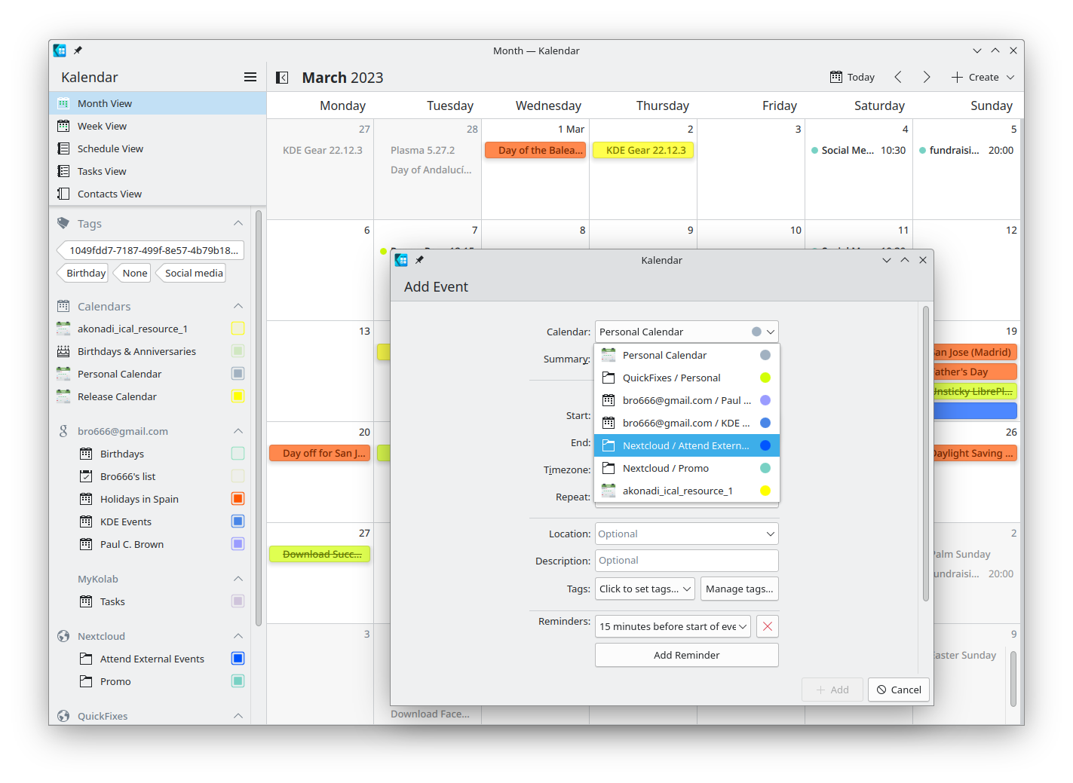Open Click to set tags dropdown
Screen dimensions: 1073x783
[x=645, y=589]
